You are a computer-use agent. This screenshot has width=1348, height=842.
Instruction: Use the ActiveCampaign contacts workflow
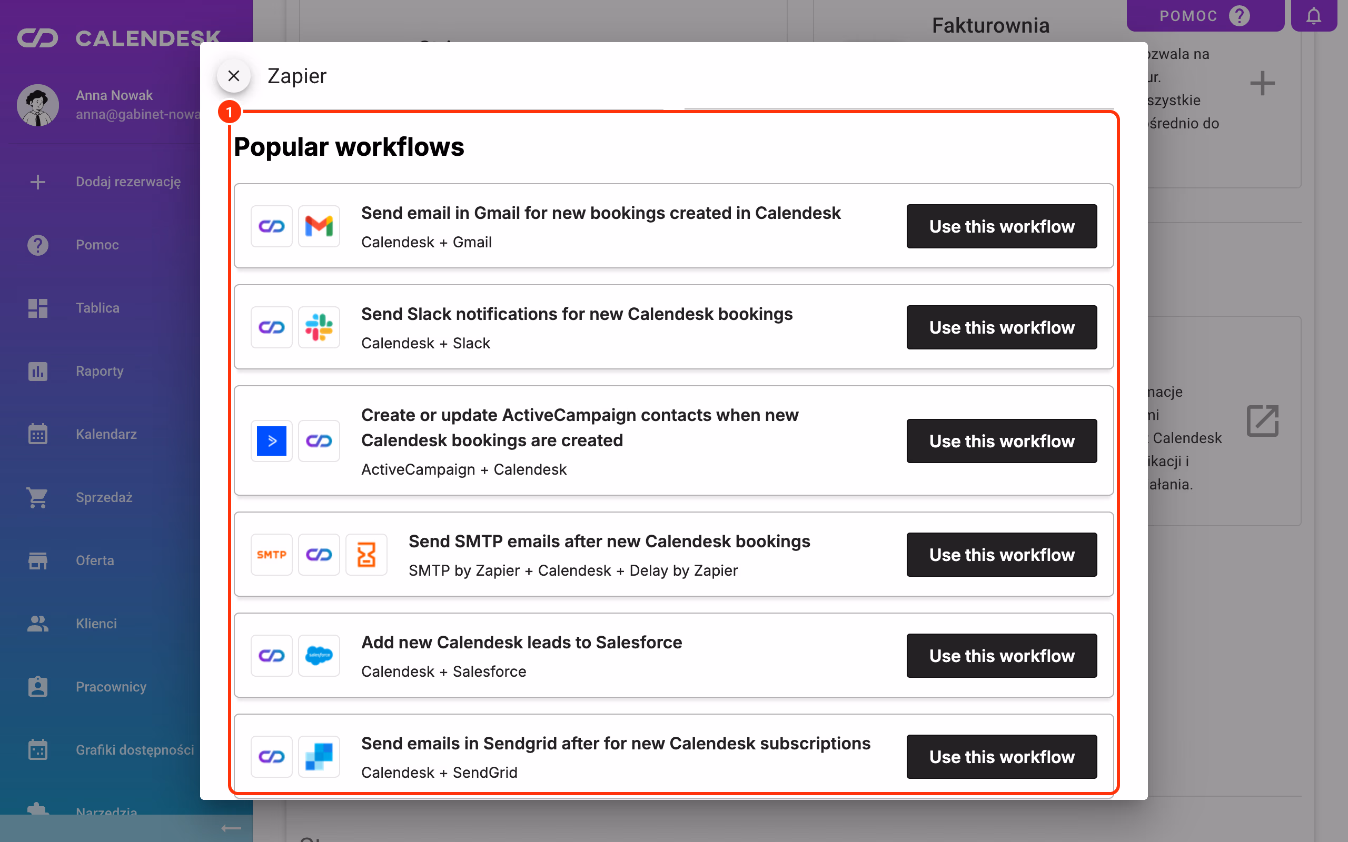click(1002, 440)
